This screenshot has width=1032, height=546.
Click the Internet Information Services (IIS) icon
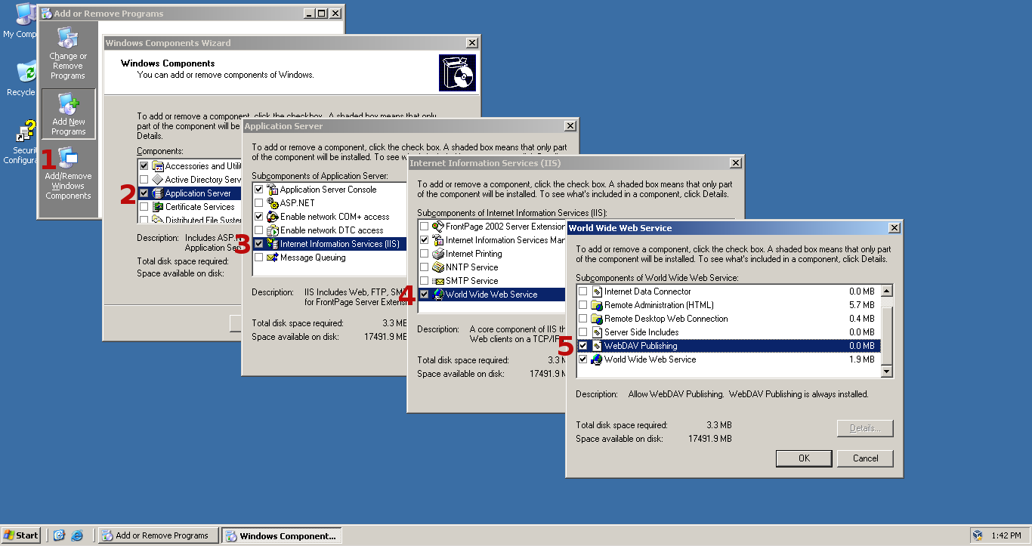point(273,244)
